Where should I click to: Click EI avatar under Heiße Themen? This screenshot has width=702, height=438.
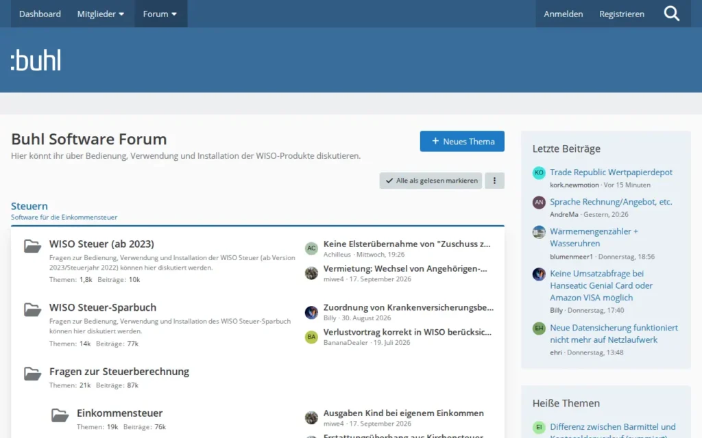539,427
